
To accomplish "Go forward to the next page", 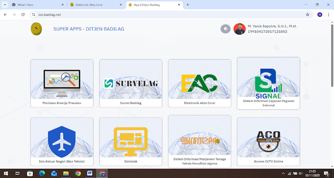I will (14, 15).
